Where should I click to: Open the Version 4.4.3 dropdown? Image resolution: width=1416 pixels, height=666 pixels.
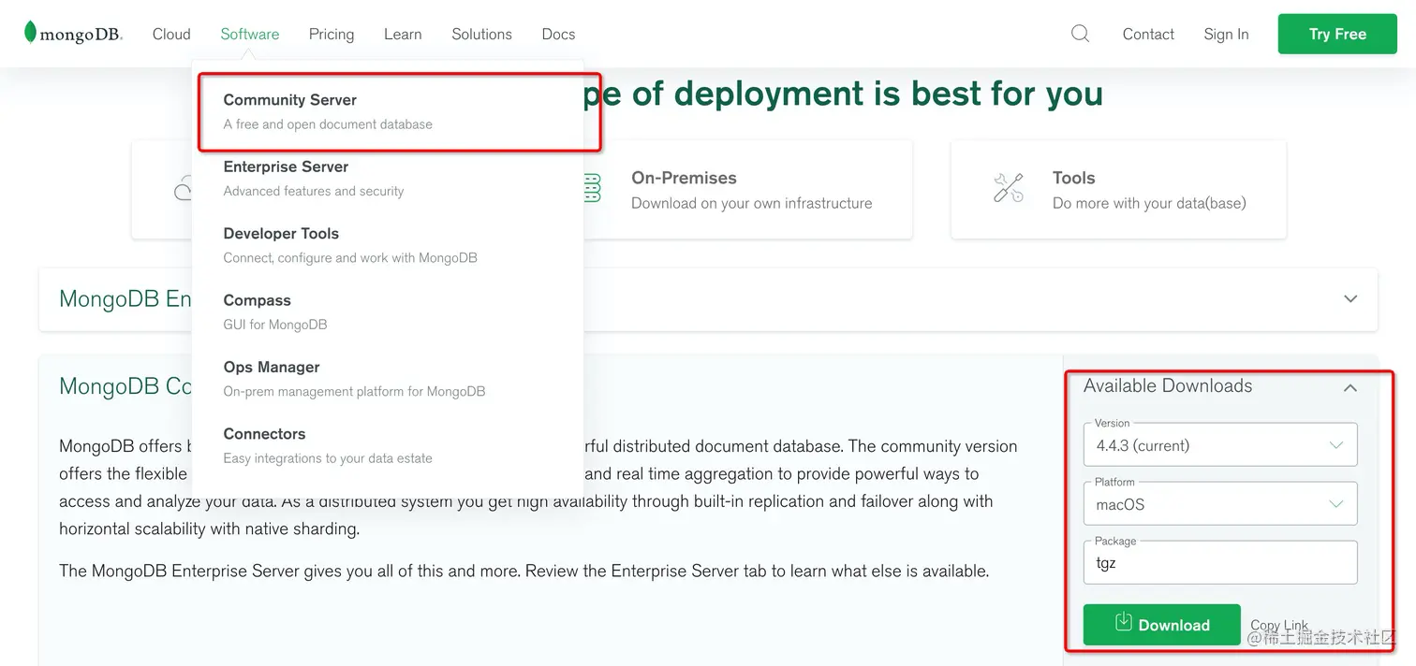click(x=1220, y=444)
